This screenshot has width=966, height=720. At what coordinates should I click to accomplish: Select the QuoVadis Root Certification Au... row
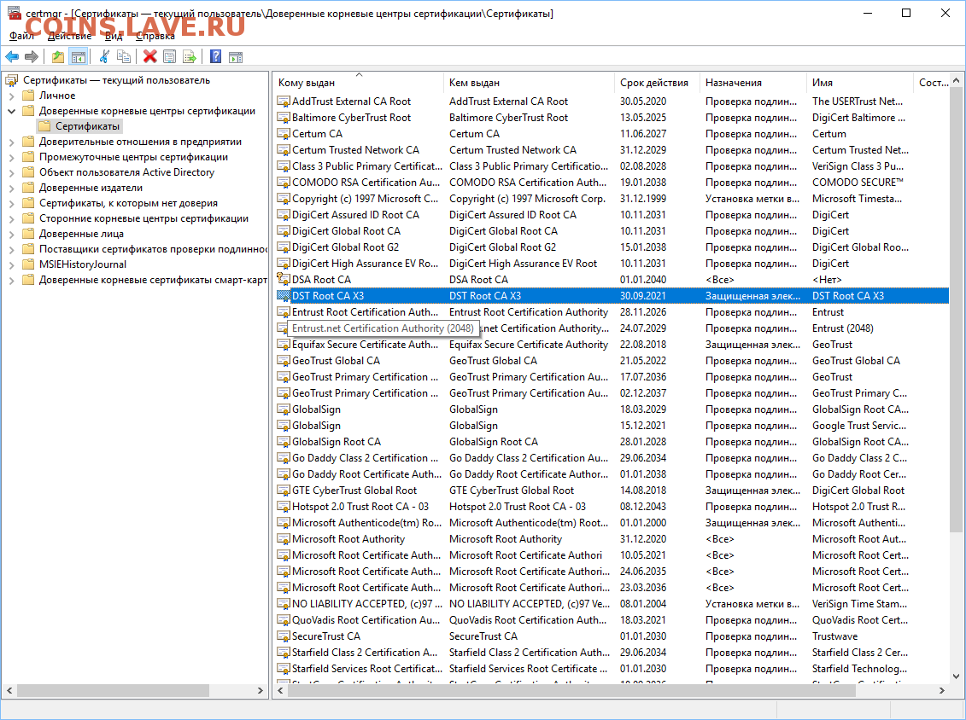click(x=611, y=620)
